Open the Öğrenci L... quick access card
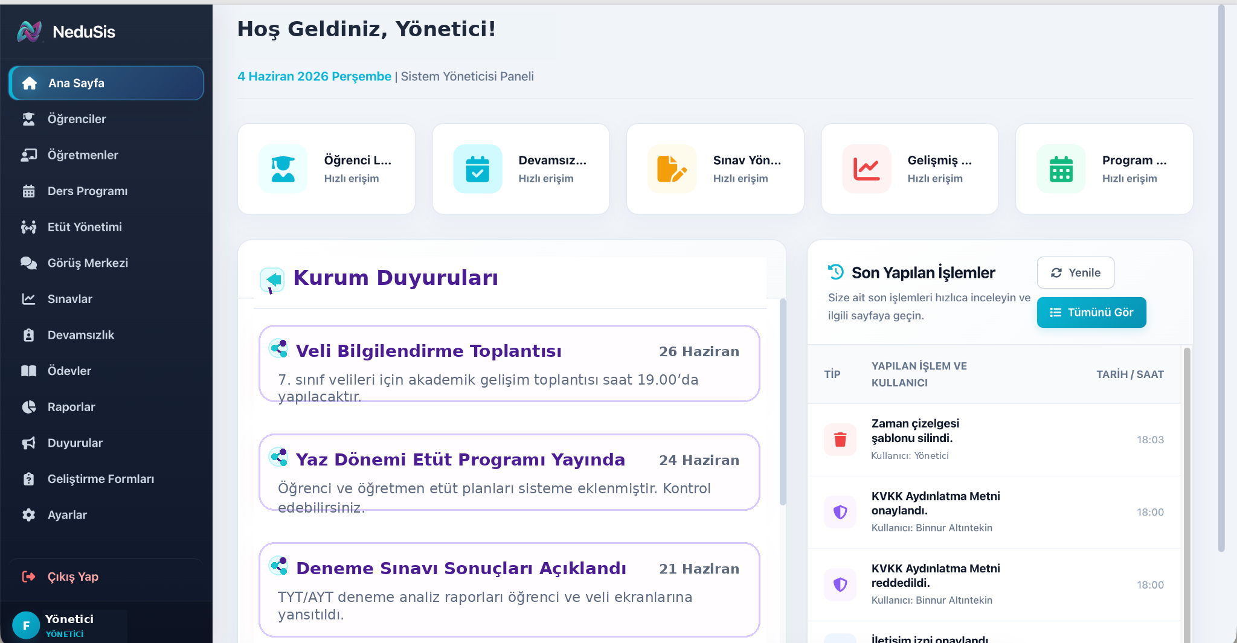This screenshot has height=643, width=1237. [326, 169]
